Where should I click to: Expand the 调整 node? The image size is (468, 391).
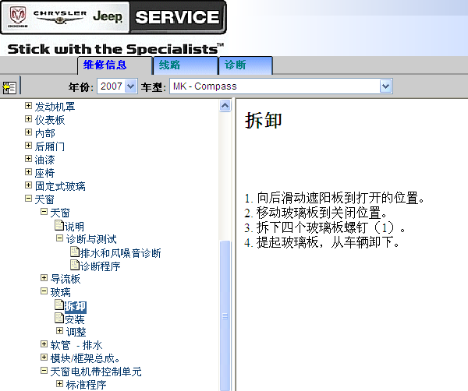[60, 330]
